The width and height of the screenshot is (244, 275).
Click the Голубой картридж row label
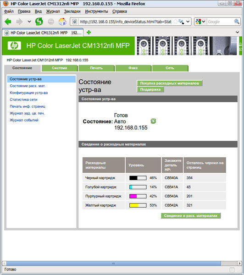pos(101,187)
